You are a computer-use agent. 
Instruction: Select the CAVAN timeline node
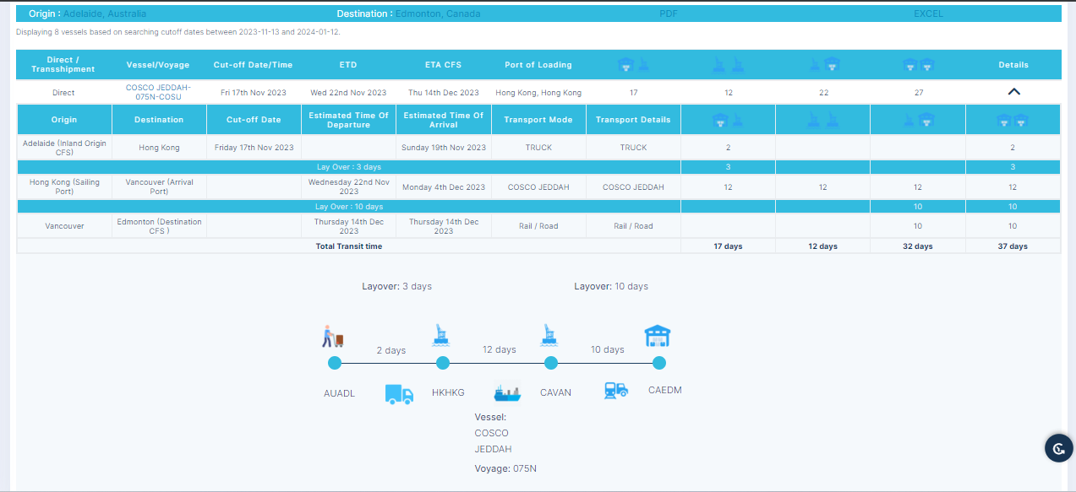(x=551, y=363)
